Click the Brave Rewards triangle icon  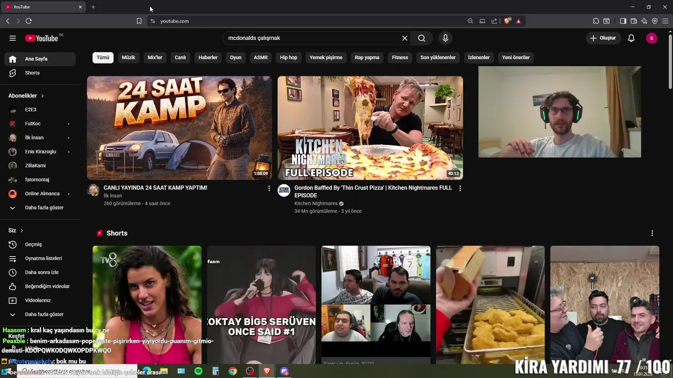click(x=518, y=21)
